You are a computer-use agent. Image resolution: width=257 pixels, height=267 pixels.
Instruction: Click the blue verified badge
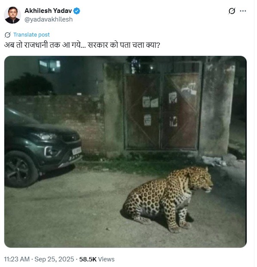77,11
